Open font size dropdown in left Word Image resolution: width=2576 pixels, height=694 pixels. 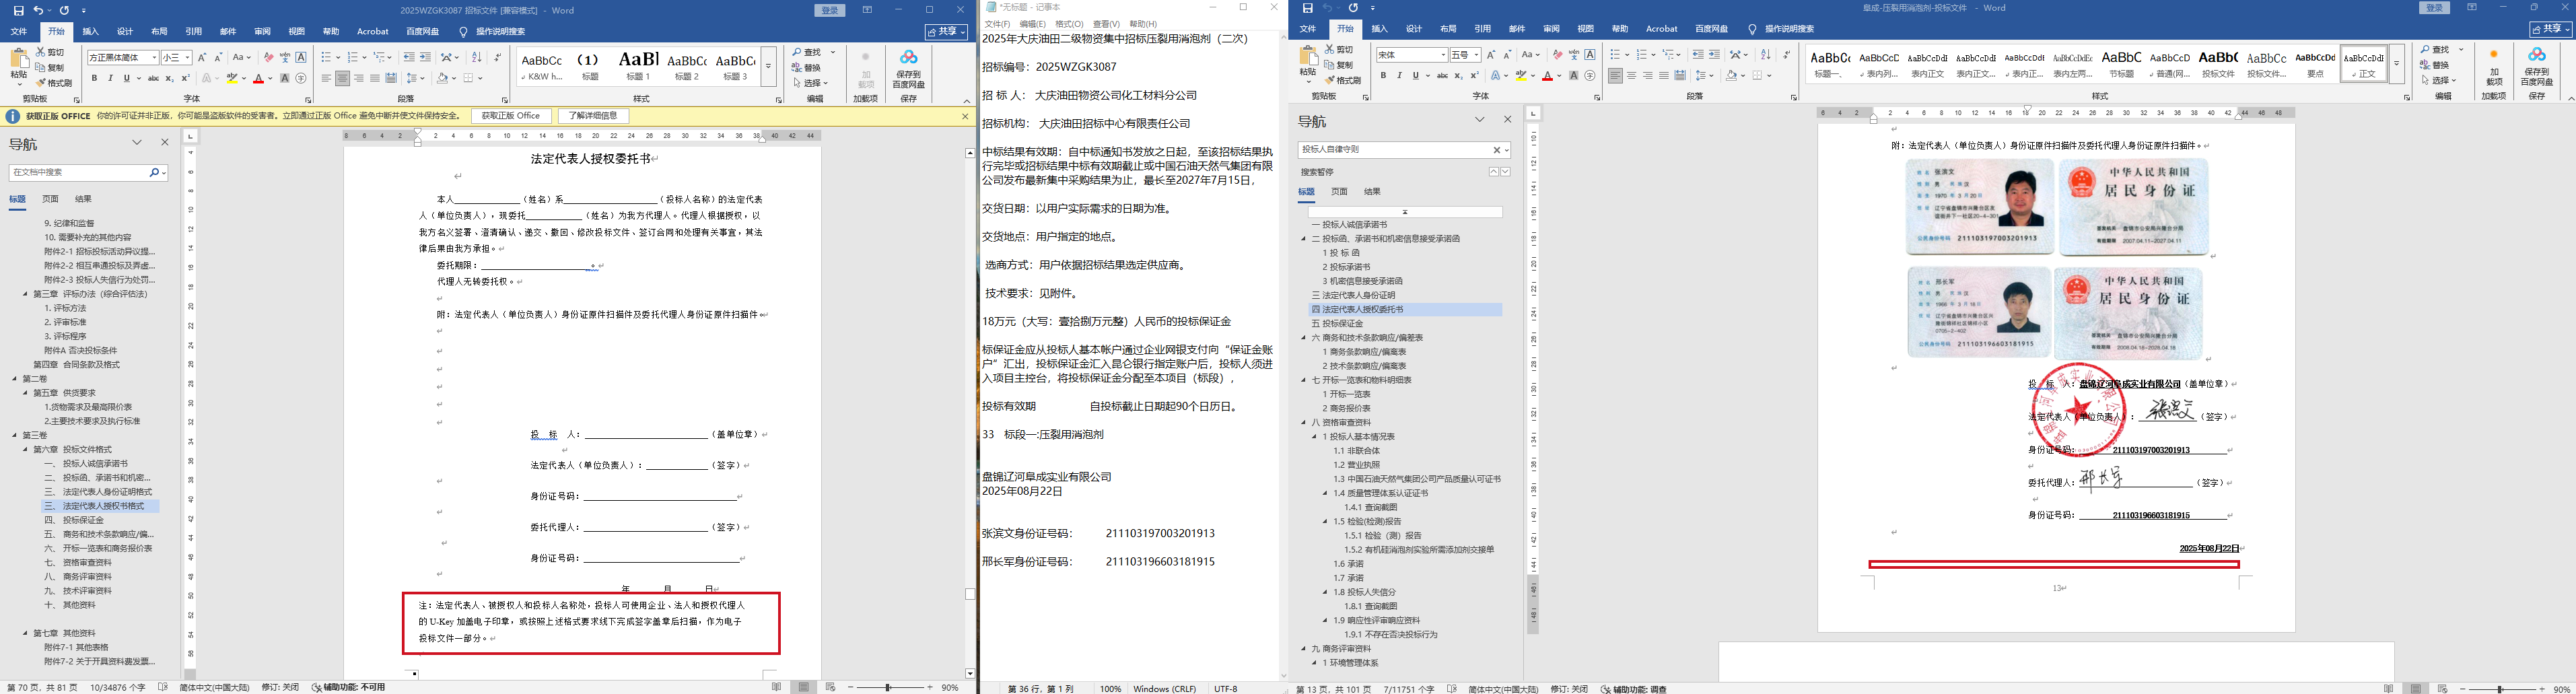[187, 58]
